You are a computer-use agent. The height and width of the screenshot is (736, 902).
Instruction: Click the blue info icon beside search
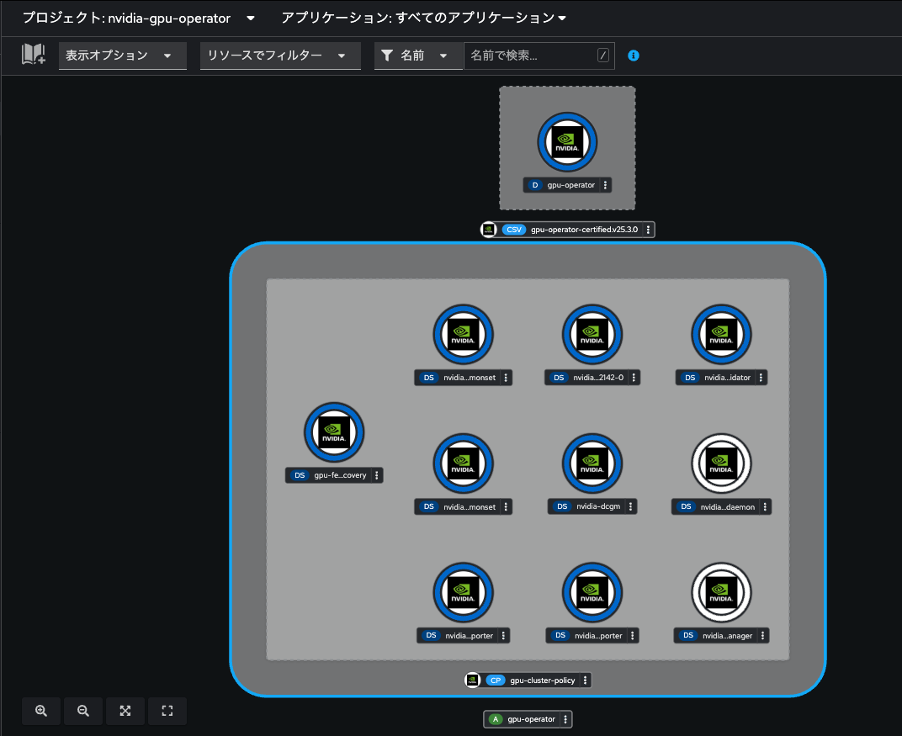[634, 56]
